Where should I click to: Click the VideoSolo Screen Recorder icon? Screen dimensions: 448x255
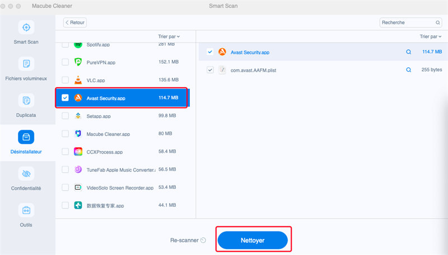point(78,187)
